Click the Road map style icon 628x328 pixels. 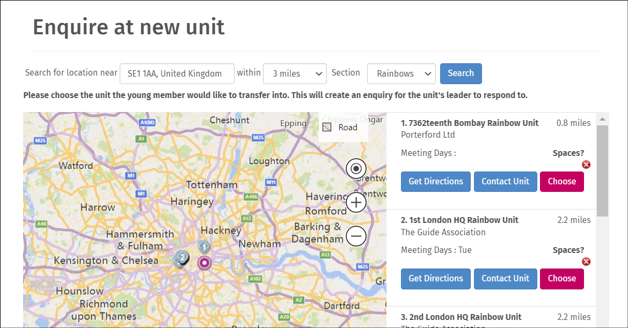click(327, 127)
